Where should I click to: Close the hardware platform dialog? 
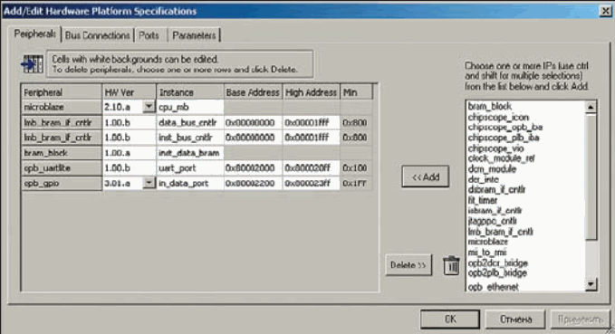click(x=606, y=11)
